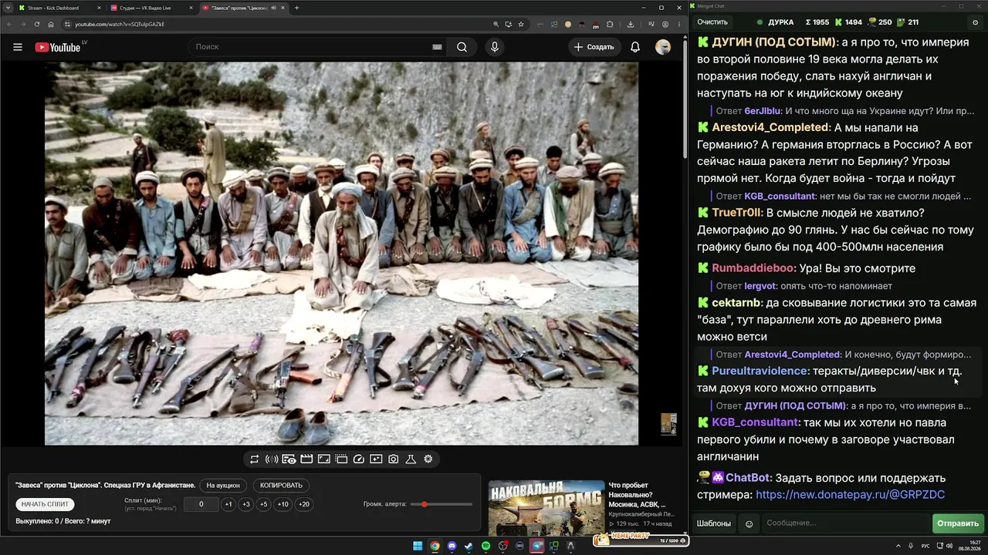Screen dimensions: 988x555
Task: Click username KGB_consultant sending "так мы их хотели"
Action: coord(755,422)
